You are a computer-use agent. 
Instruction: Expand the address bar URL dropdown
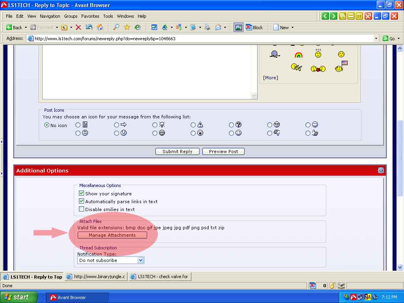pos(376,38)
